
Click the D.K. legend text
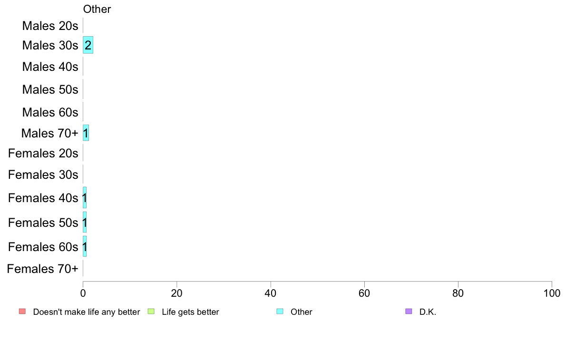coord(428,312)
